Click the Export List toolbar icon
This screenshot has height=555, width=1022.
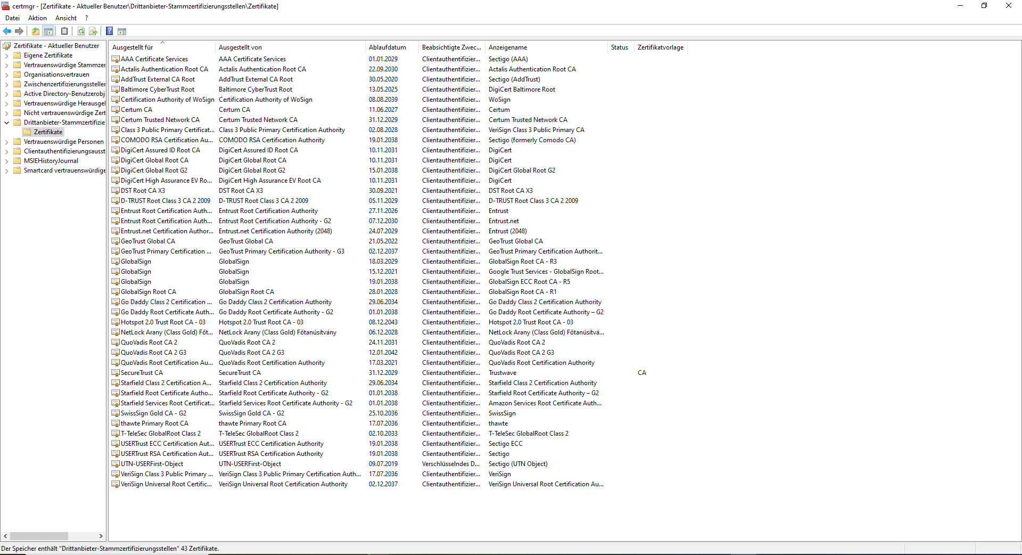(x=93, y=31)
